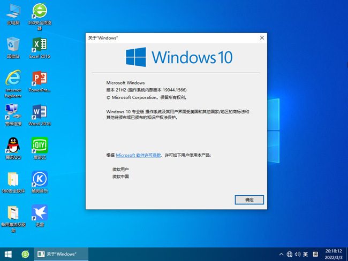Viewport: 348px width, 261px height.
Task: Launch 360 Secure Browser from desktop
Action: point(40,17)
